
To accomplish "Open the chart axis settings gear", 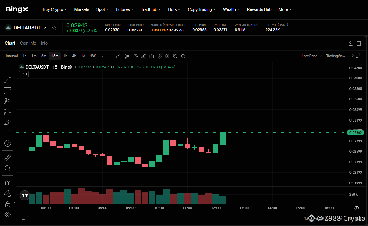I will pyautogui.click(x=357, y=208).
